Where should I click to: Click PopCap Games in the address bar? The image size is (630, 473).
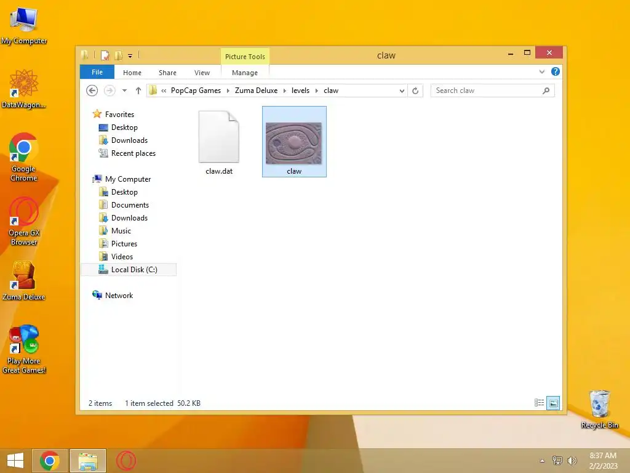[x=196, y=91]
